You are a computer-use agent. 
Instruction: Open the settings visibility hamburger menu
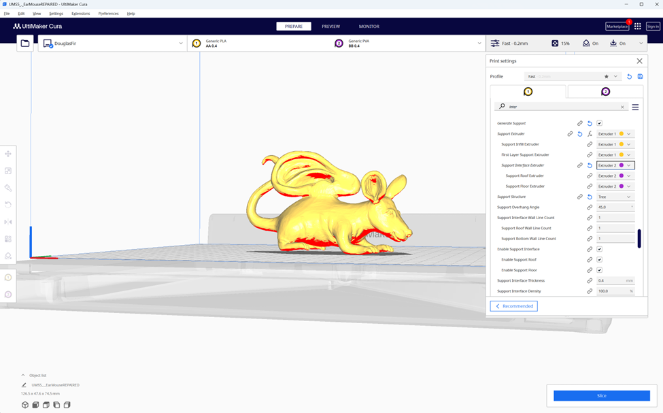click(635, 107)
